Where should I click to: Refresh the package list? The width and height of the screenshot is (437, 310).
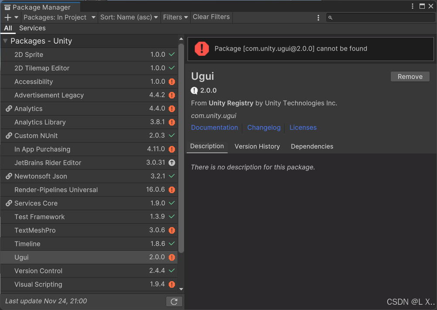tap(174, 302)
